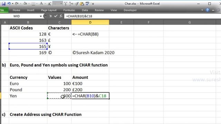Click the Paste clipboard icon
The height and width of the screenshot is (124, 221).
[82, 4]
